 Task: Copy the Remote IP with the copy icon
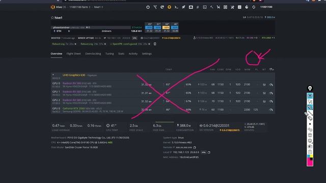click(x=195, y=147)
